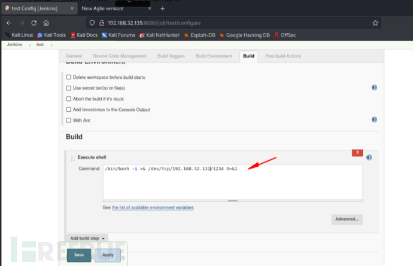Click the address bar URL field
This screenshot has width=413, height=266.
tap(233, 23)
